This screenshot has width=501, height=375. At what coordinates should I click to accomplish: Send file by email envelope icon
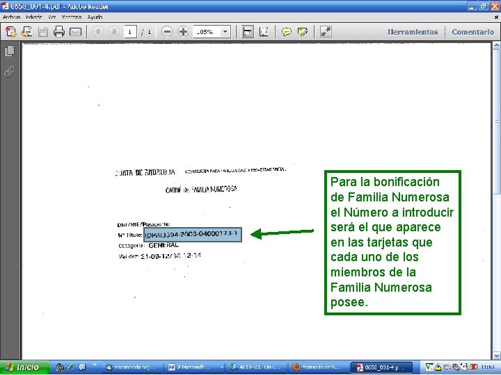pyautogui.click(x=75, y=32)
